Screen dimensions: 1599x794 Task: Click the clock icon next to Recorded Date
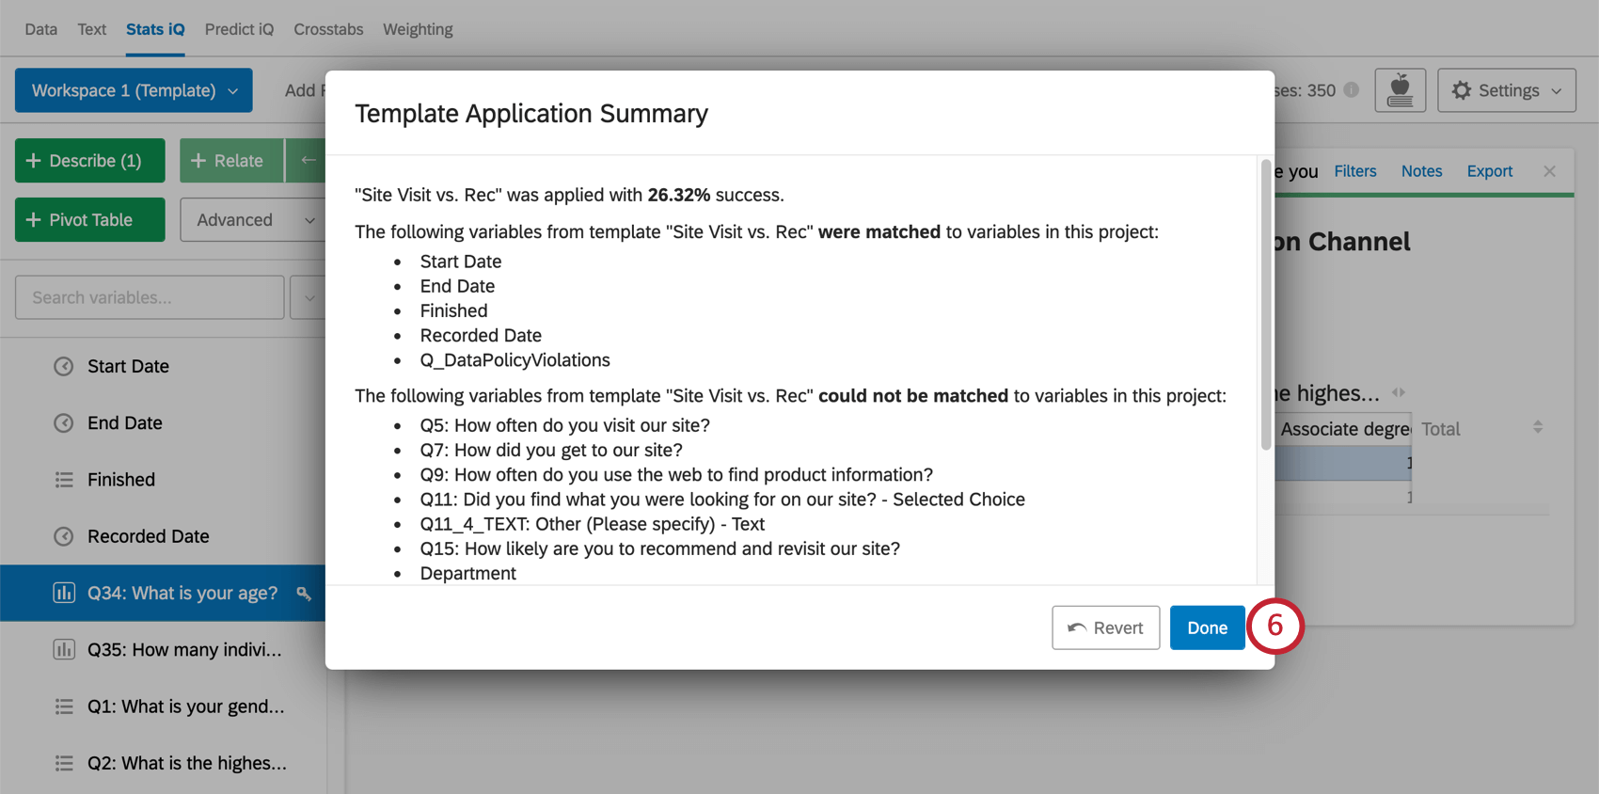[x=64, y=536]
